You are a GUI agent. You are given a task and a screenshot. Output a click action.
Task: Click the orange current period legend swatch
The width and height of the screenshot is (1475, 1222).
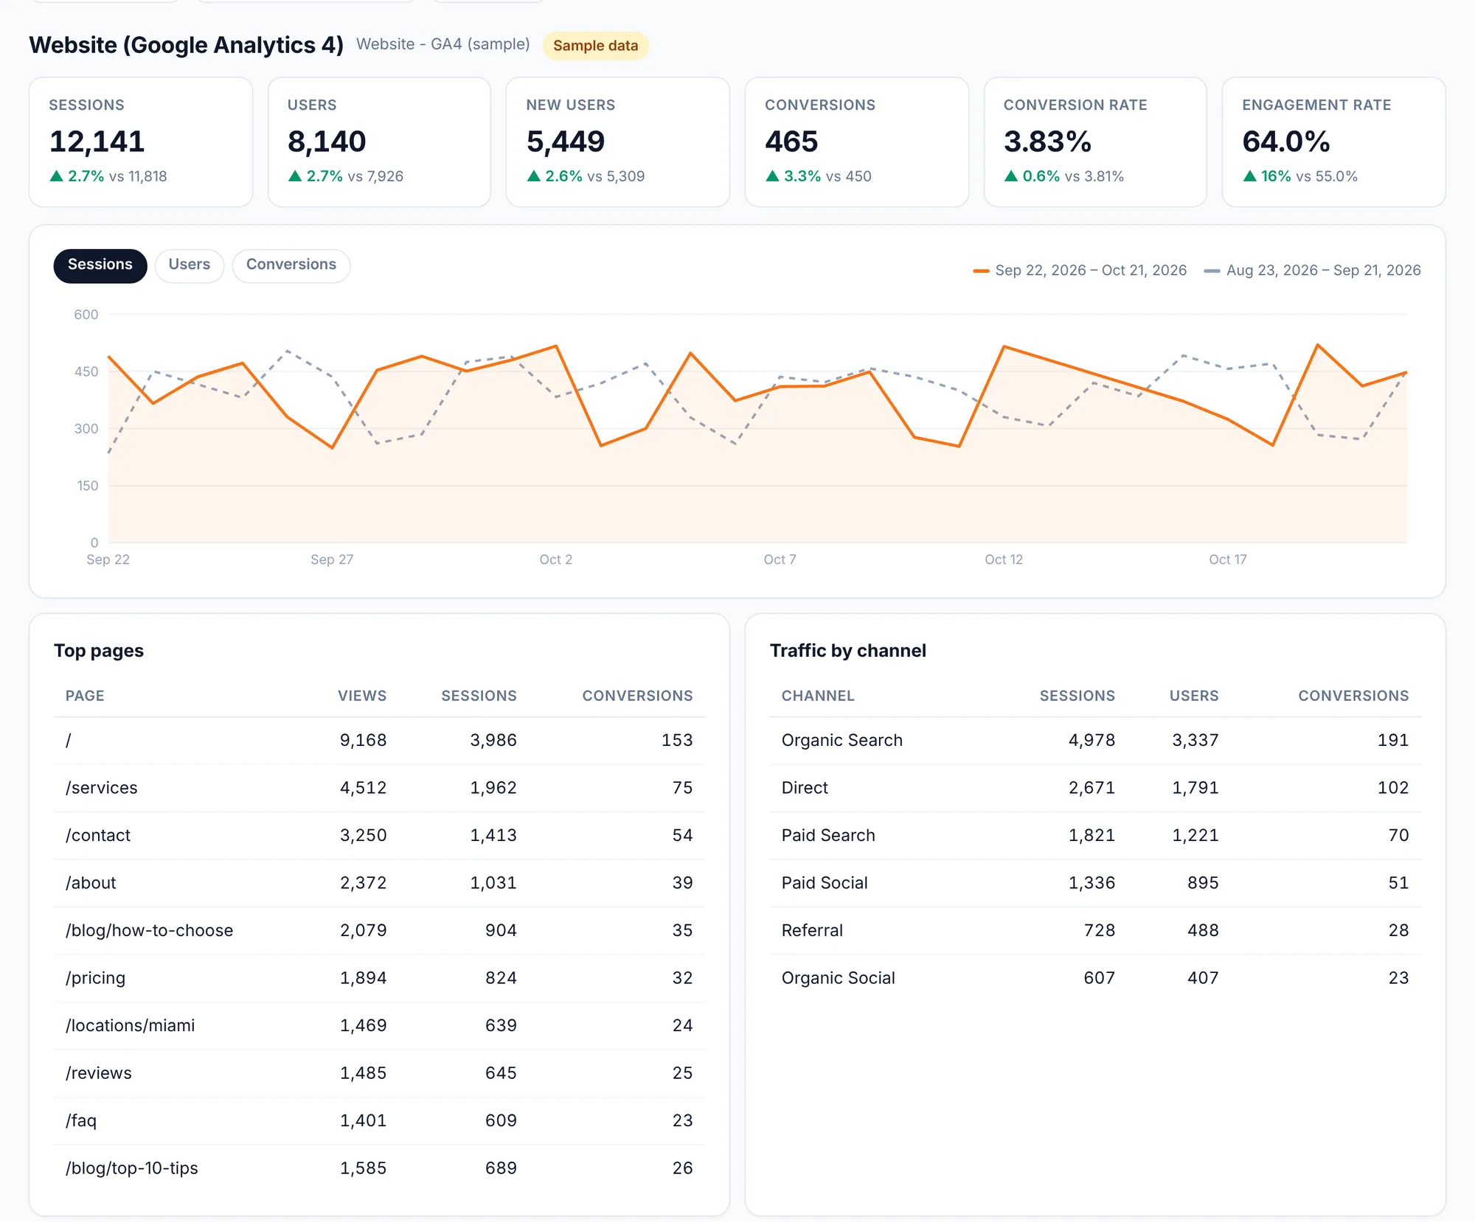(x=981, y=271)
